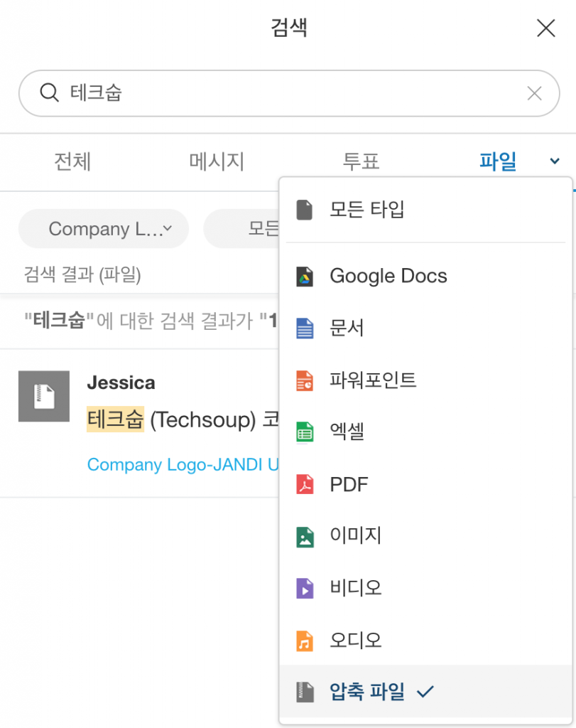This screenshot has width=576, height=728.
Task: Select 문서 file type option
Action: (347, 328)
